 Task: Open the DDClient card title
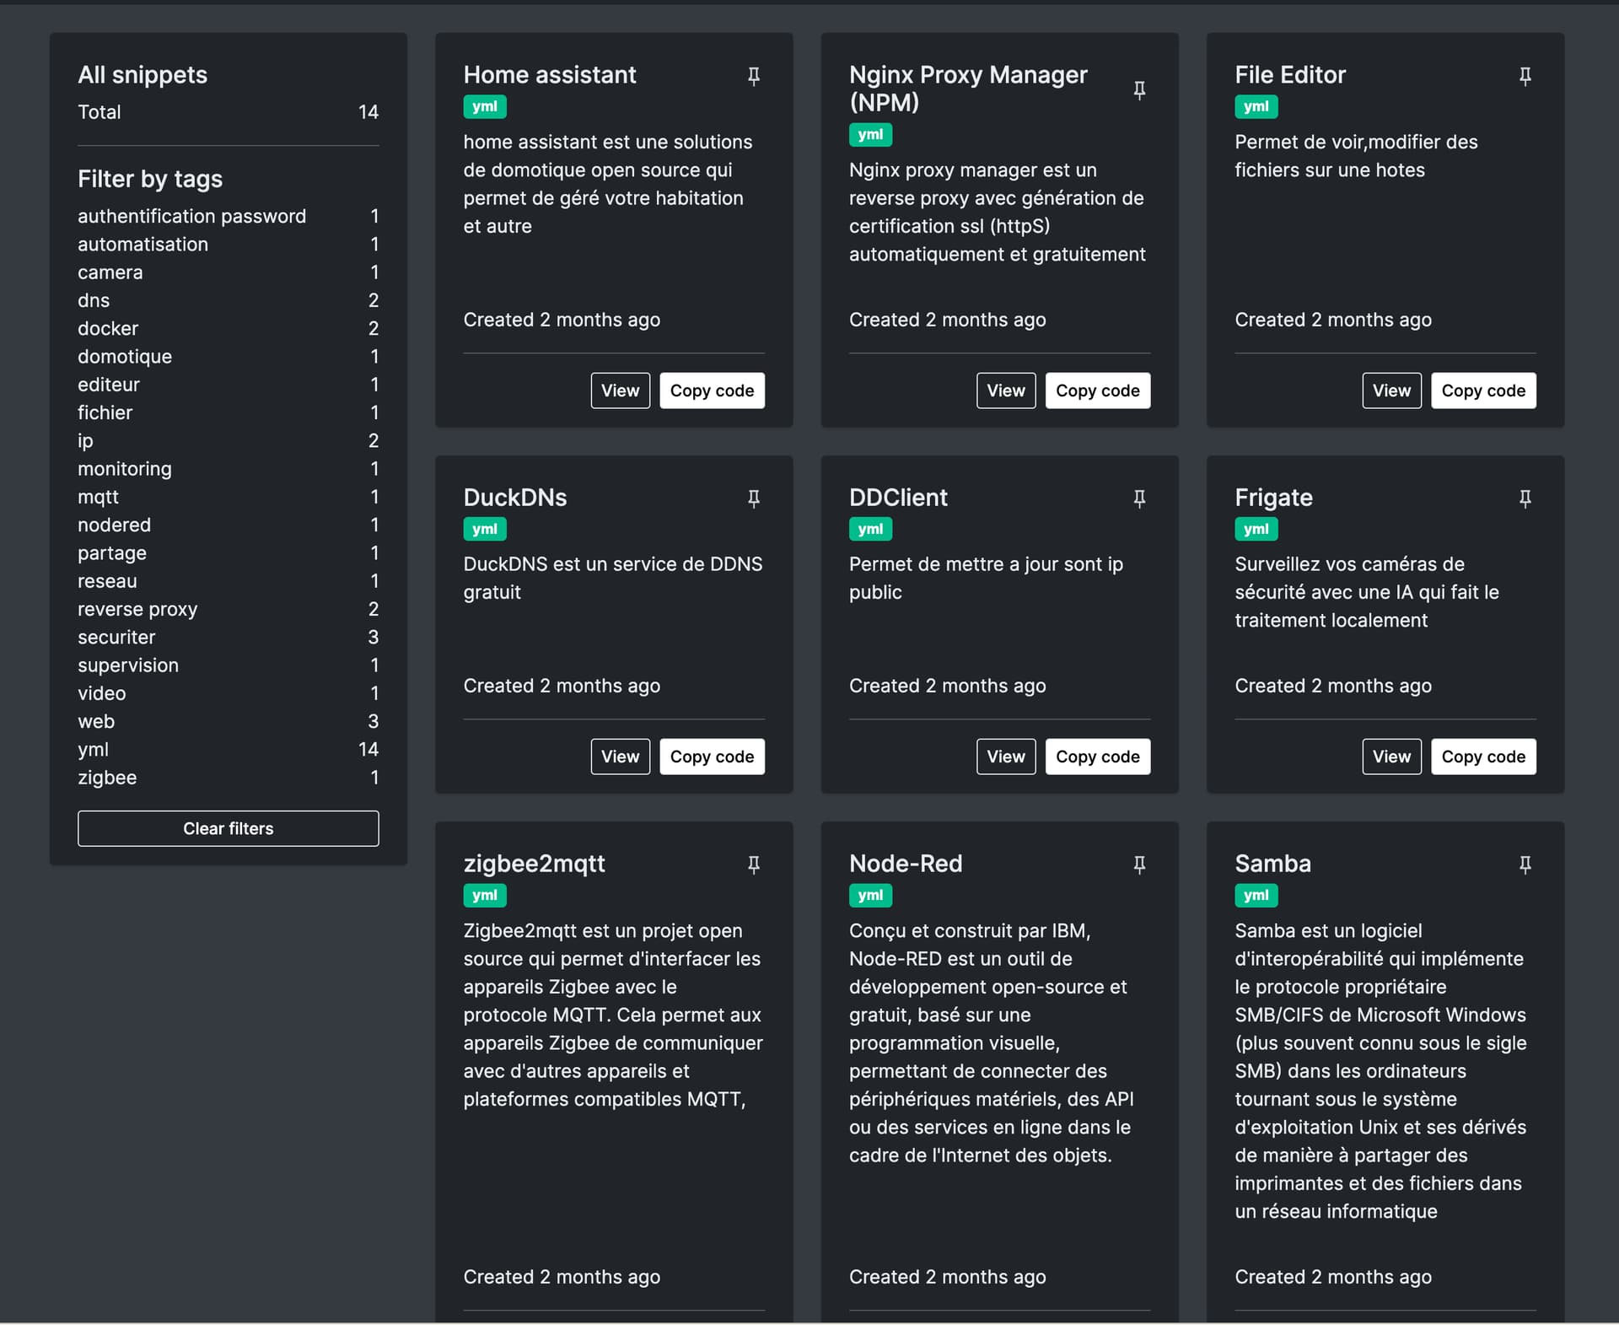[898, 498]
